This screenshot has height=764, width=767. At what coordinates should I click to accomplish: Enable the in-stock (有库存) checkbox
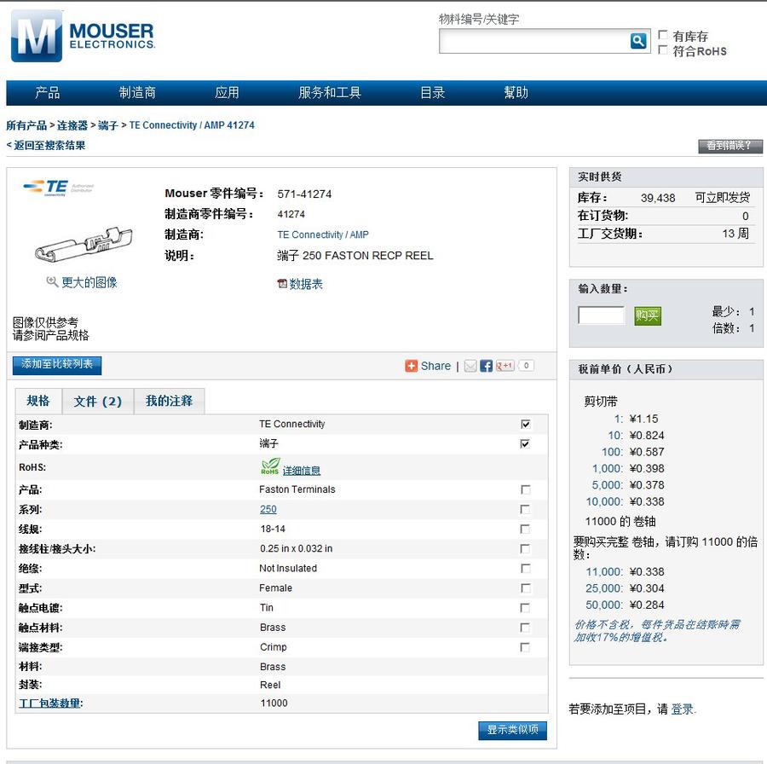click(663, 35)
